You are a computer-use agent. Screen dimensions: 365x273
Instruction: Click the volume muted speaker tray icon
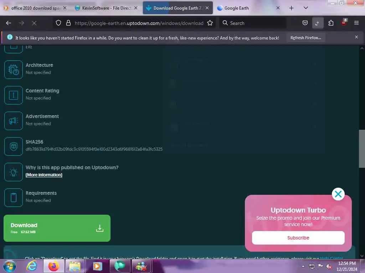click(x=329, y=266)
